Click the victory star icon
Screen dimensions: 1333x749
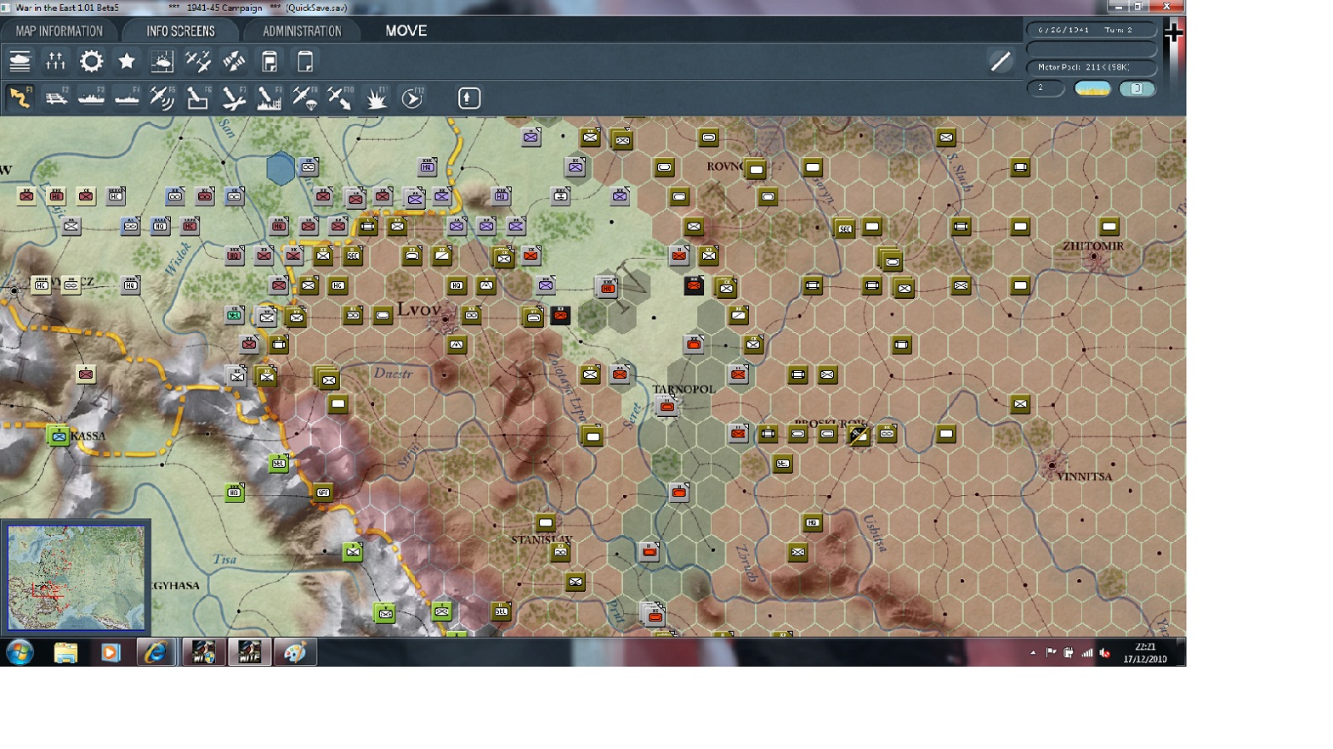127,61
